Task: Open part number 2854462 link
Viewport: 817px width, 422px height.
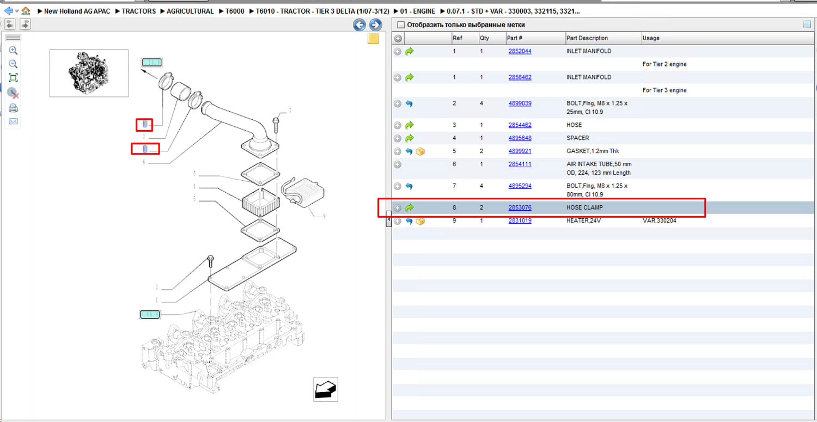Action: pyautogui.click(x=520, y=125)
